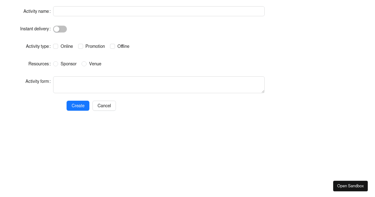Click the Venue label text
375x197 pixels.
click(x=95, y=64)
